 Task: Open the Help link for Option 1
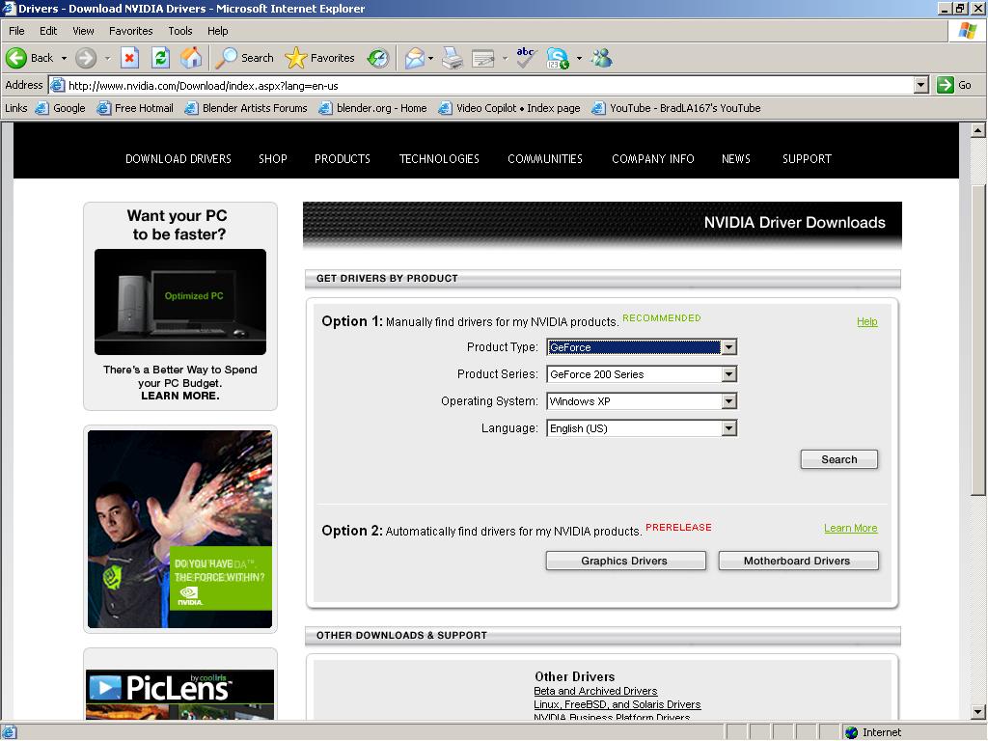pyautogui.click(x=867, y=322)
